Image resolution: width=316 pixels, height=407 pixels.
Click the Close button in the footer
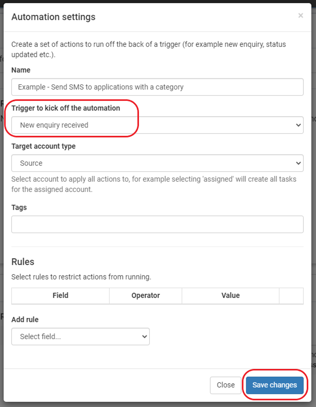pyautogui.click(x=226, y=385)
